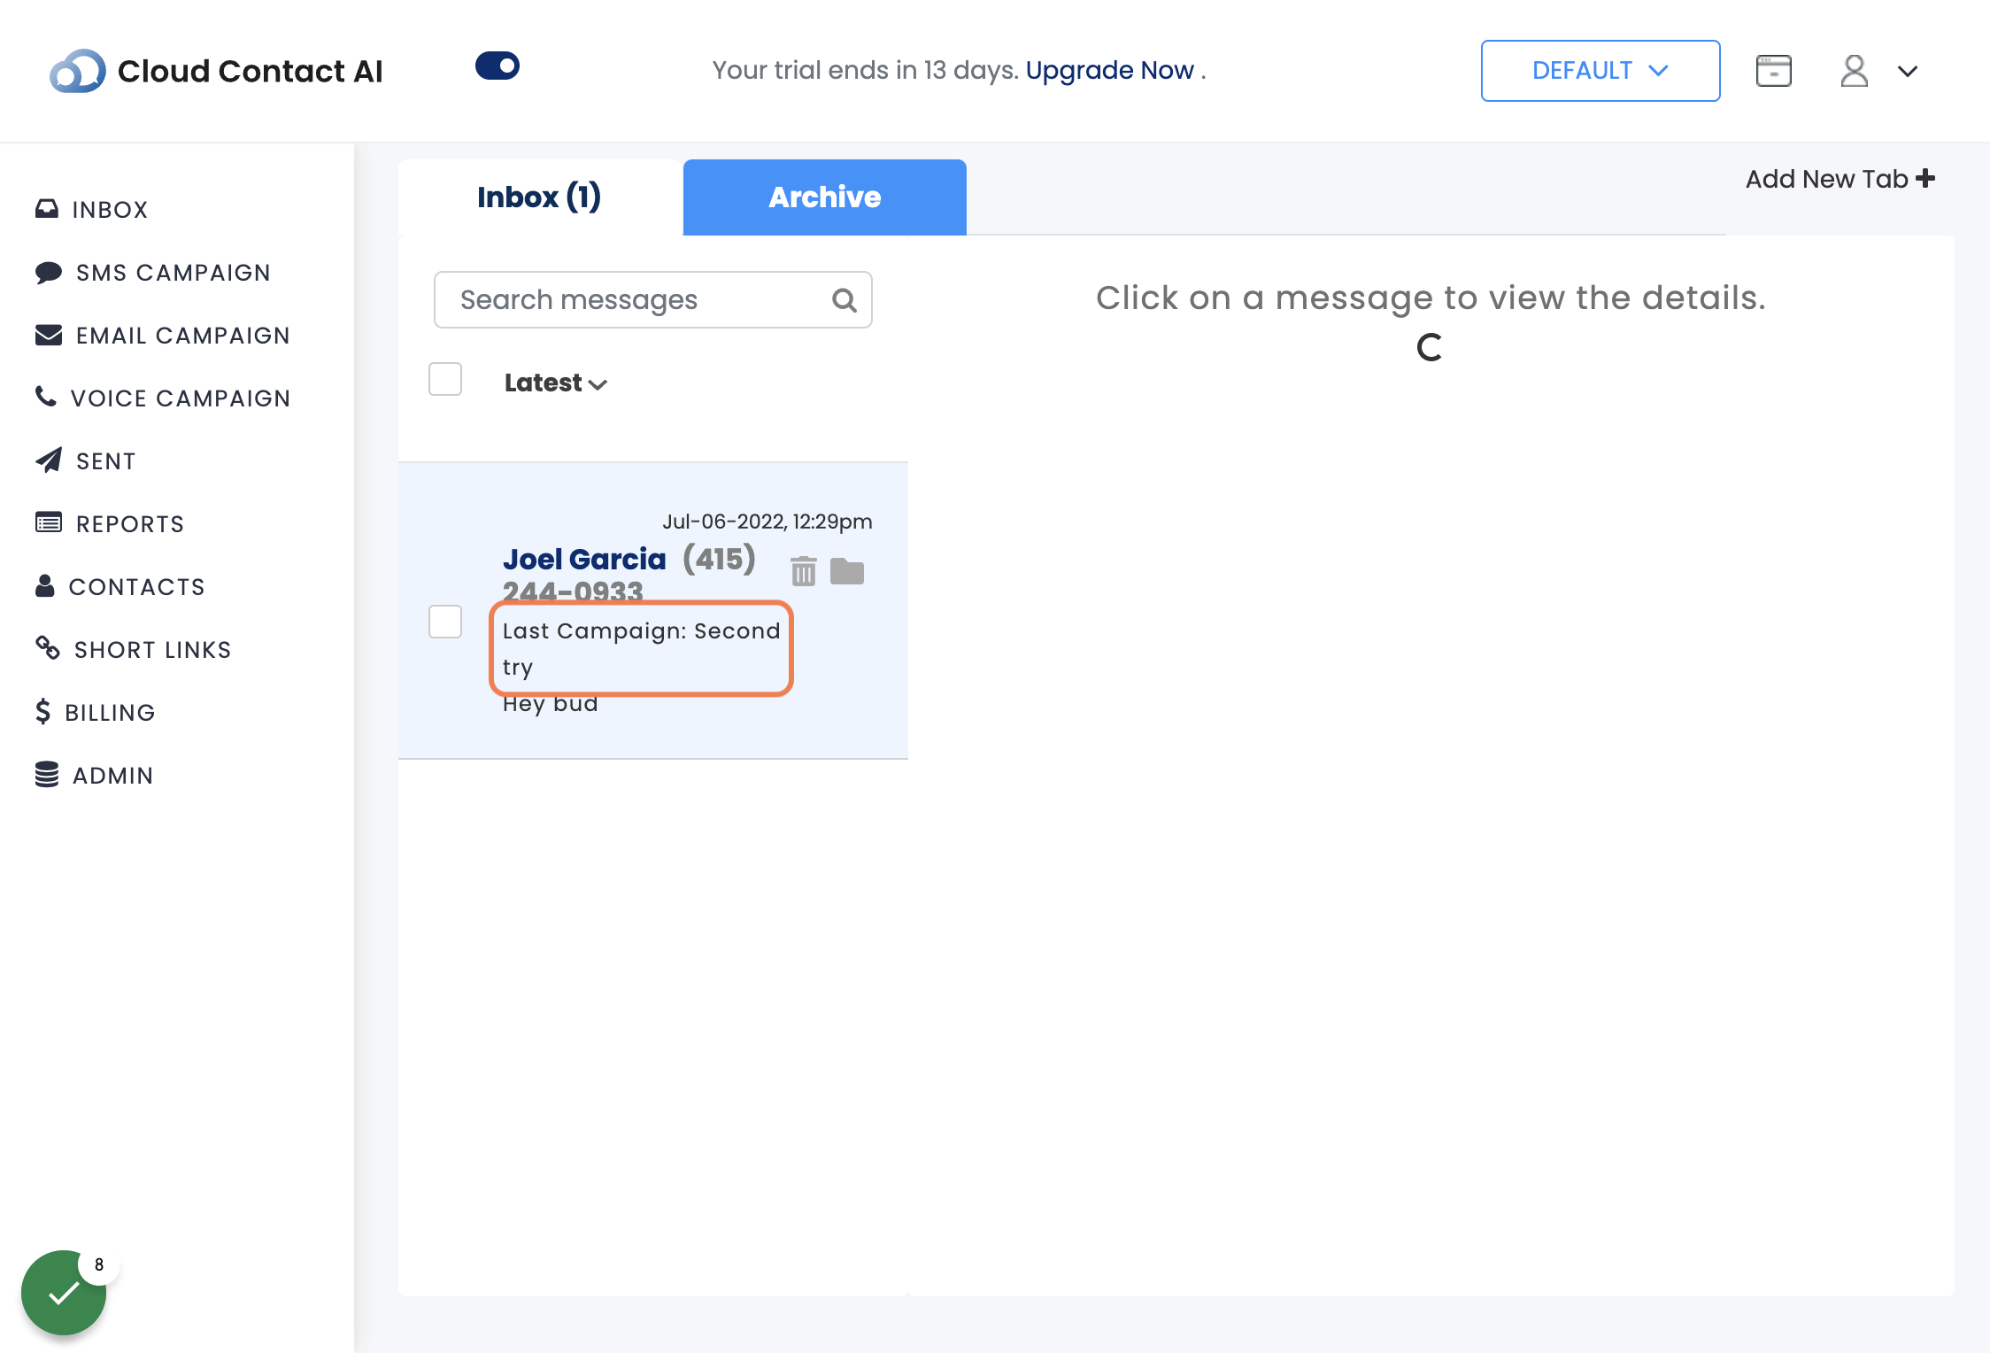Open the Inbox sidebar item
The height and width of the screenshot is (1353, 1990).
coord(91,210)
